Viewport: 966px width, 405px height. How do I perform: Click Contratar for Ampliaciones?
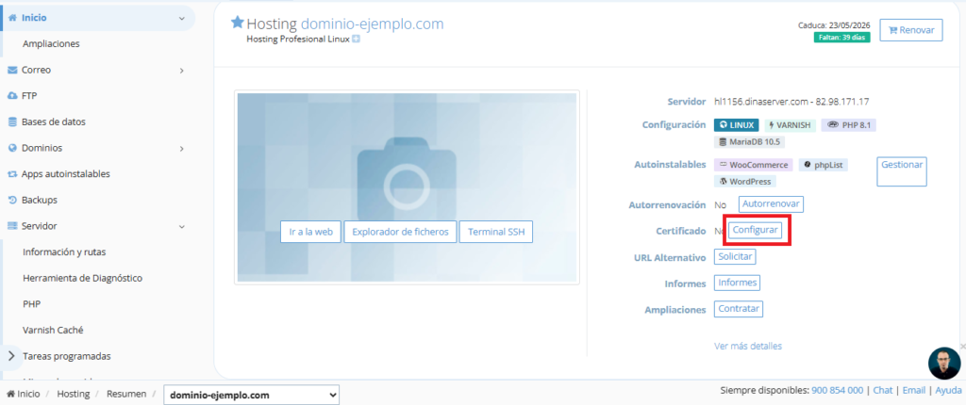[x=738, y=309]
